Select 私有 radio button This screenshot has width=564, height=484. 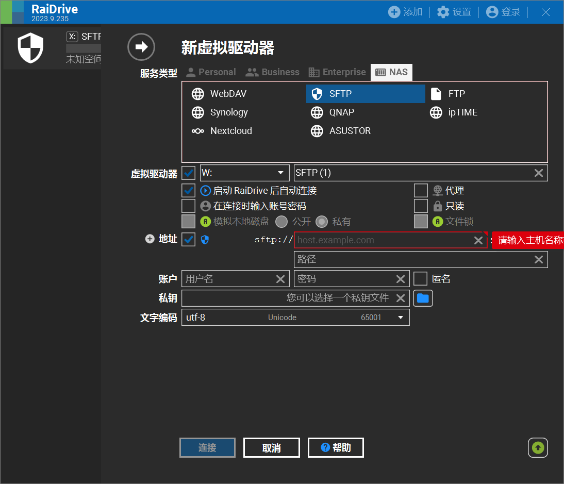click(322, 222)
